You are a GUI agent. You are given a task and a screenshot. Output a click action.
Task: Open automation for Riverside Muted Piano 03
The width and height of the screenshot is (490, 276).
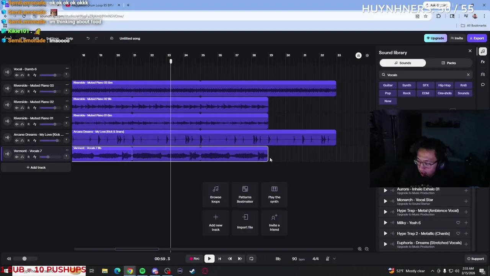tap(34, 92)
